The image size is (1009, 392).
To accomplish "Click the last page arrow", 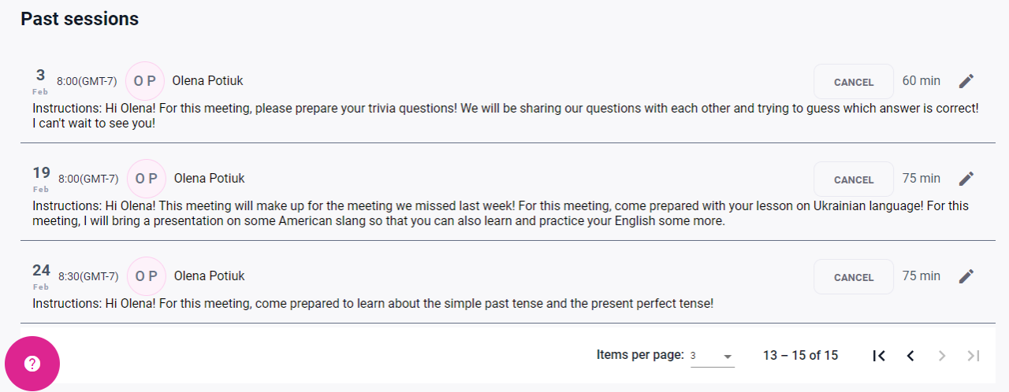I will coord(974,356).
